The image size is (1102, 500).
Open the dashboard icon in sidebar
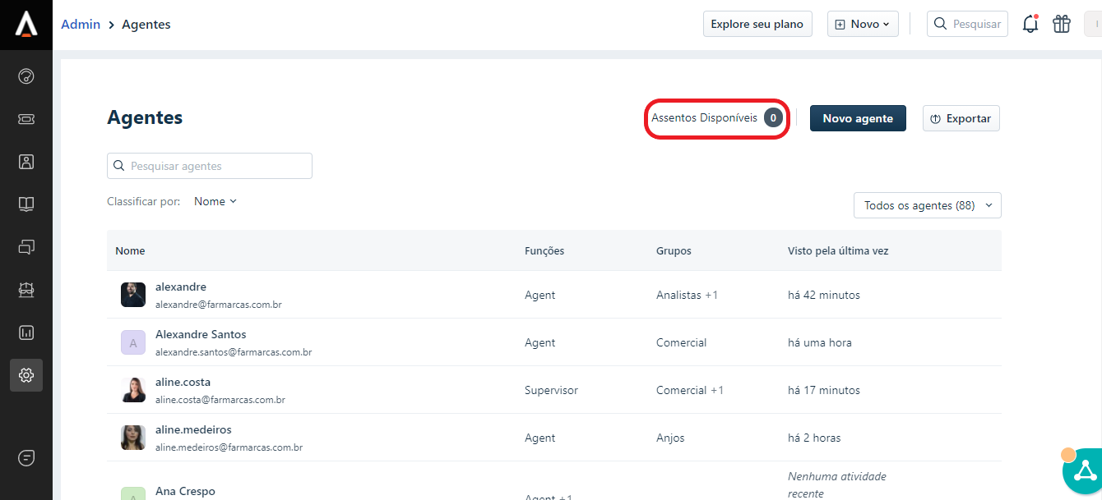click(26, 76)
